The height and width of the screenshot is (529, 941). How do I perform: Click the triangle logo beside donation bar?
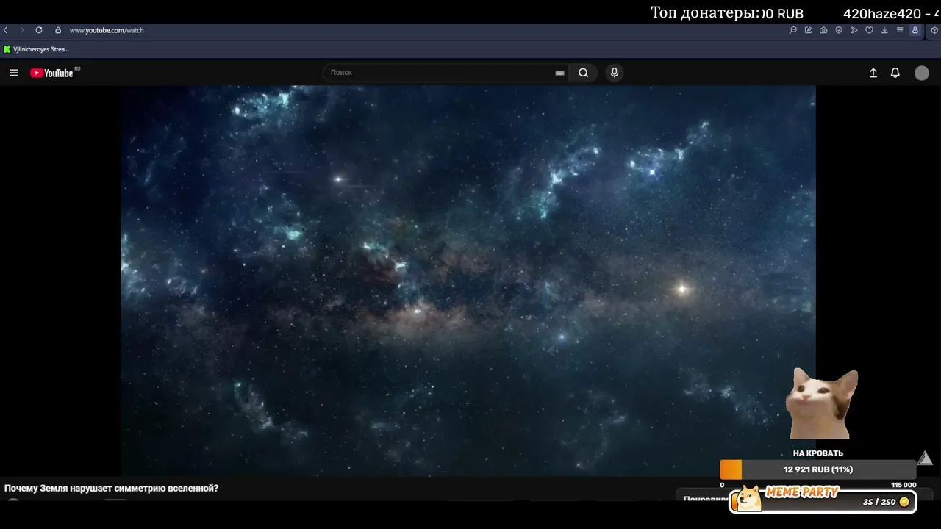click(x=925, y=458)
